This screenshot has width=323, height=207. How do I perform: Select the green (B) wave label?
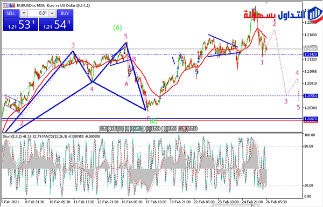coord(153,121)
